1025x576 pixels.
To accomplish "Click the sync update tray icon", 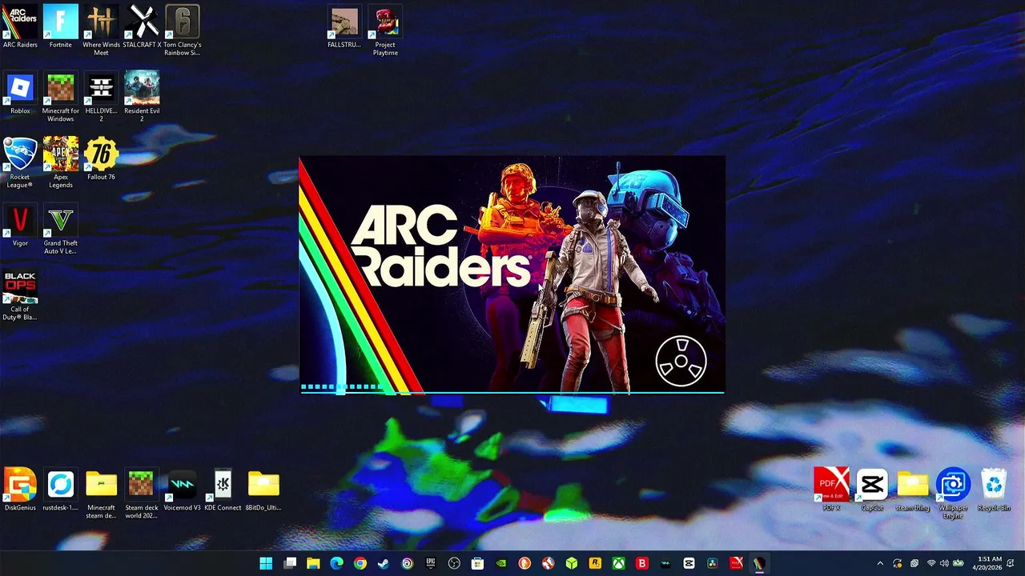I will 898,563.
